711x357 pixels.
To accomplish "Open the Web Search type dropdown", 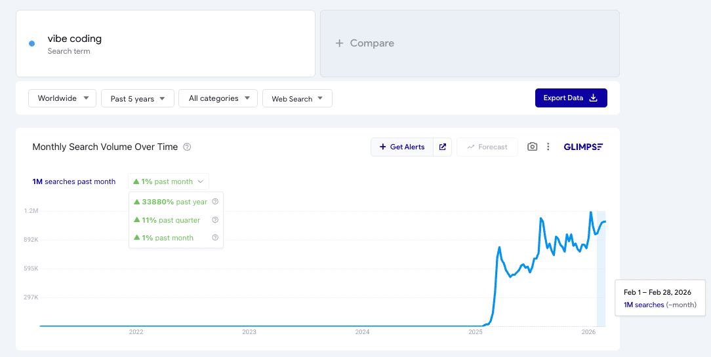I will 298,98.
